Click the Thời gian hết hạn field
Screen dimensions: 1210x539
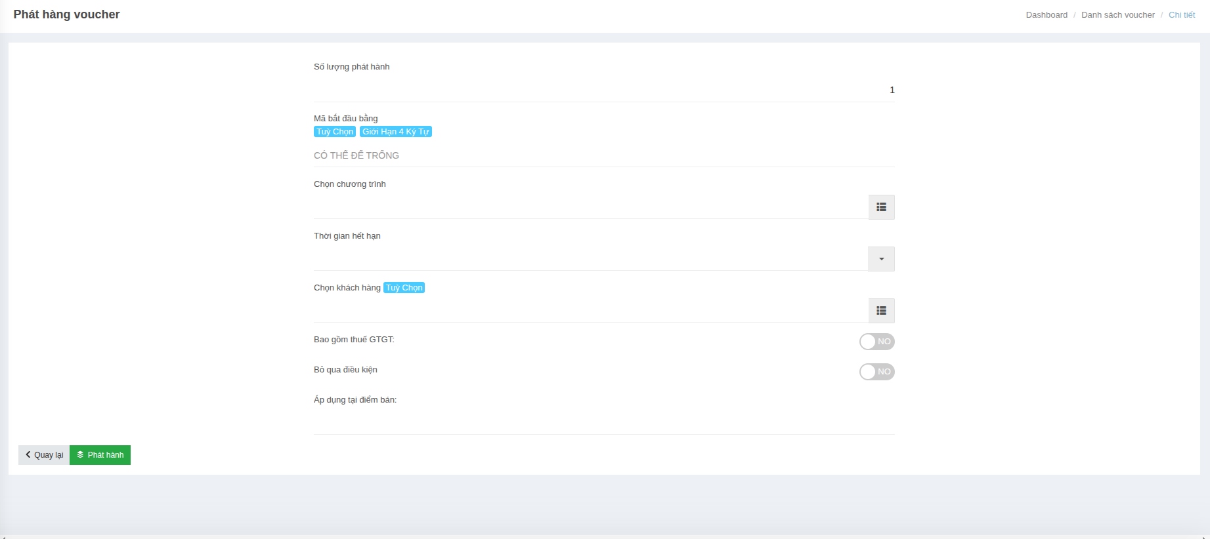click(590, 259)
